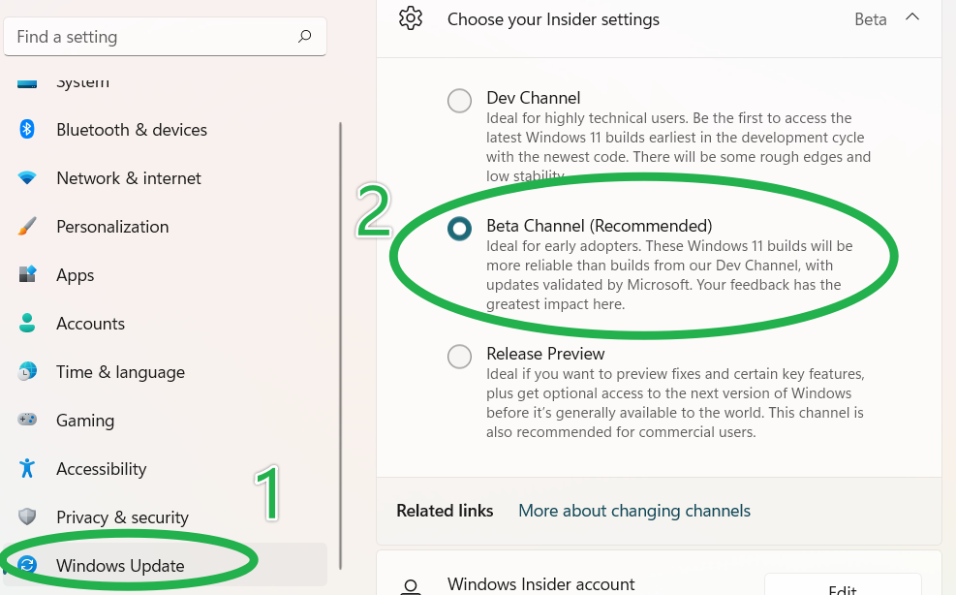Click the Accounts person icon
The image size is (956, 595).
27,323
